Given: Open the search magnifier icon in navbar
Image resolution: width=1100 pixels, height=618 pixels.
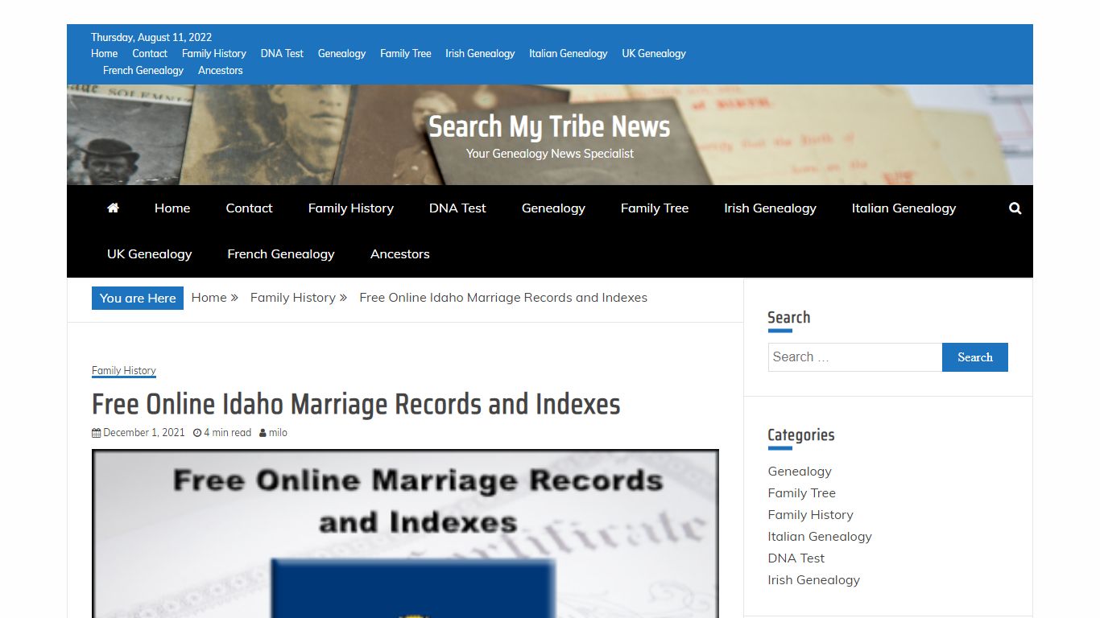Looking at the screenshot, I should [x=1015, y=208].
